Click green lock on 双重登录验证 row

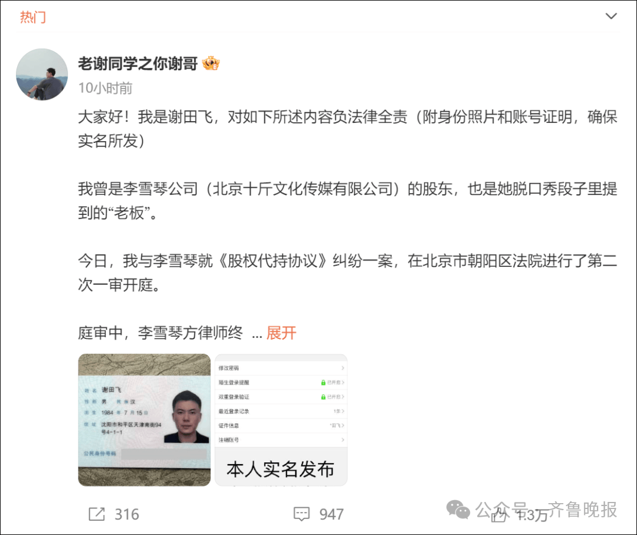[323, 397]
